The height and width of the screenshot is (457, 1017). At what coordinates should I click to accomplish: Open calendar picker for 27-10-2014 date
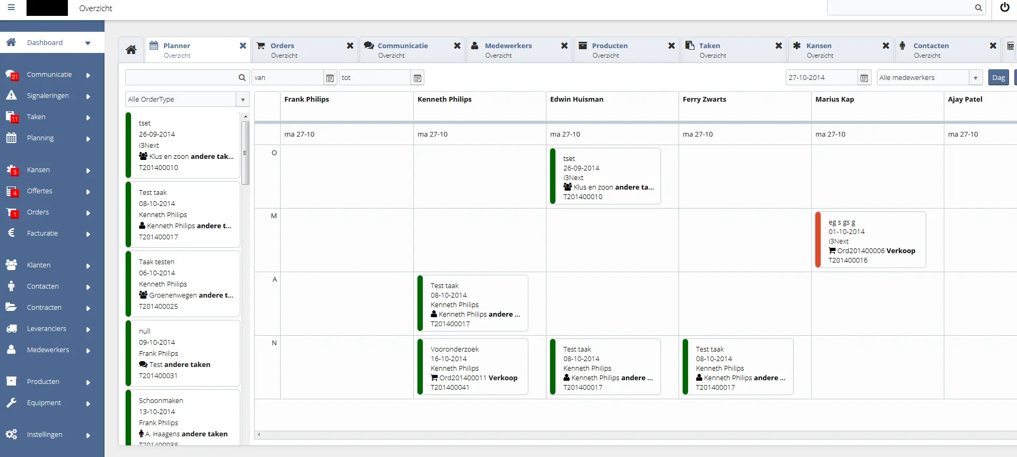864,78
